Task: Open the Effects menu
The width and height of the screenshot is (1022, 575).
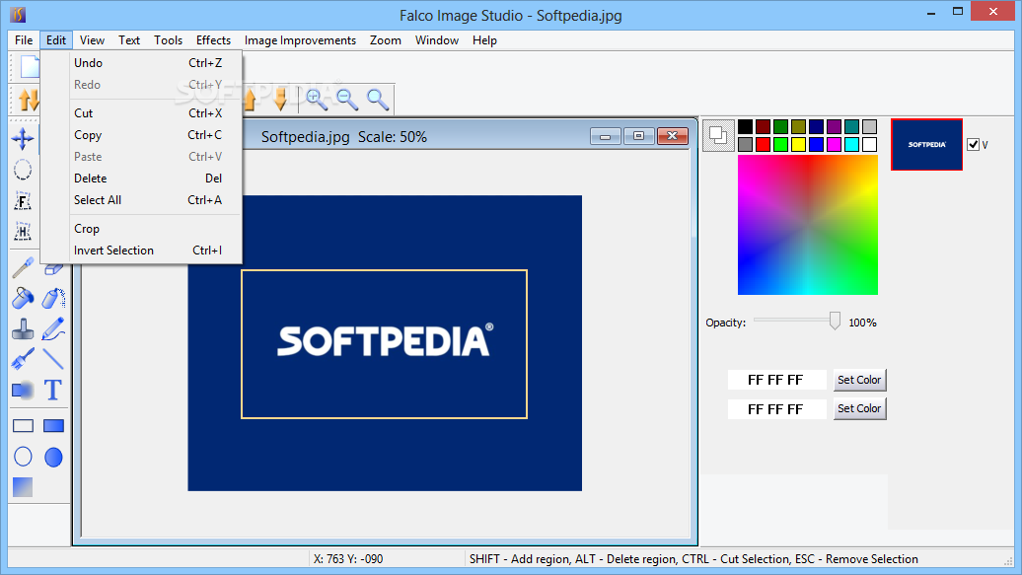Action: (x=213, y=40)
